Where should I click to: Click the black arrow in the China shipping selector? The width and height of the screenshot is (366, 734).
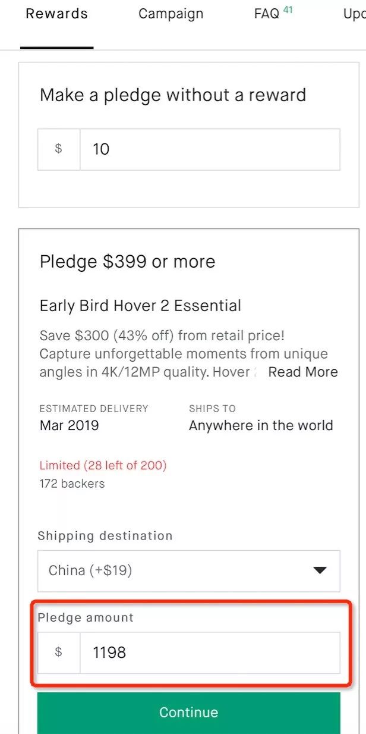(320, 570)
